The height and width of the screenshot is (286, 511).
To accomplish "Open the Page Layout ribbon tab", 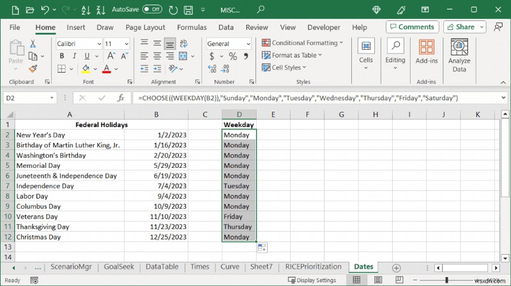I will coord(146,27).
